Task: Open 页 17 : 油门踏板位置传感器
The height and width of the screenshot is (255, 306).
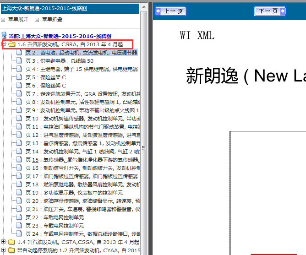Action: 82,176
